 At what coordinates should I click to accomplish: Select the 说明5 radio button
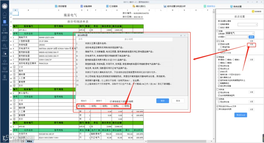coord(123,106)
